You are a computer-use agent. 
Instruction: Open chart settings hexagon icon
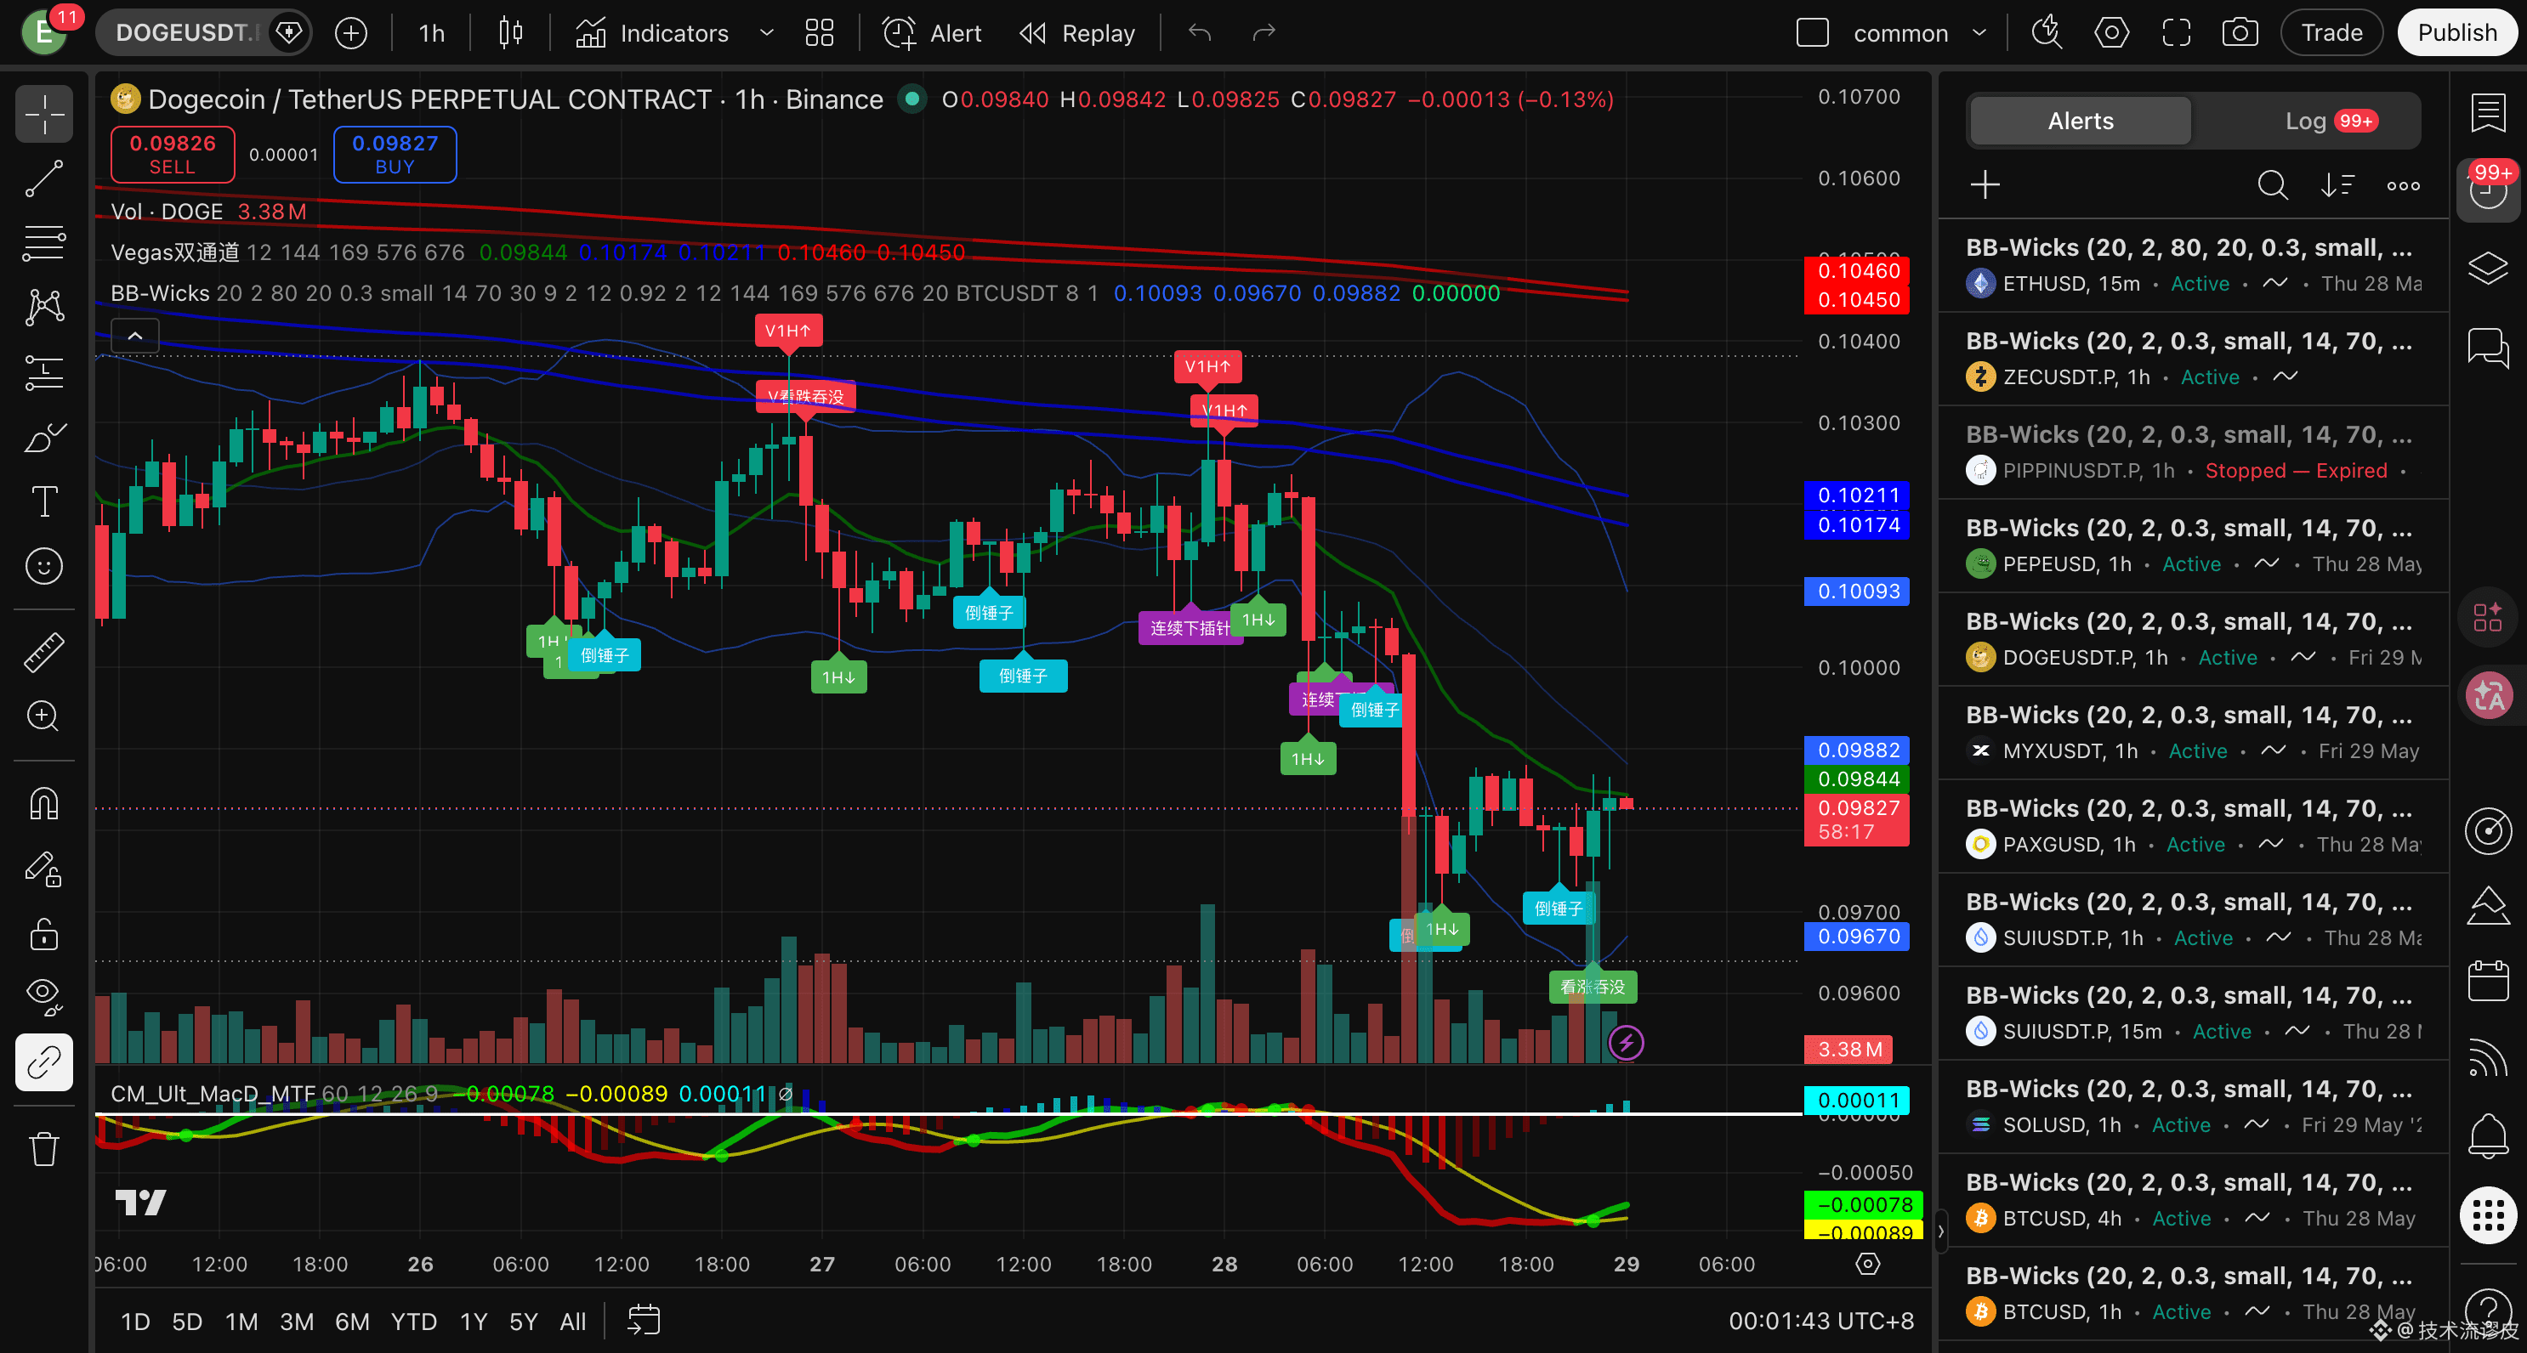point(2111,33)
